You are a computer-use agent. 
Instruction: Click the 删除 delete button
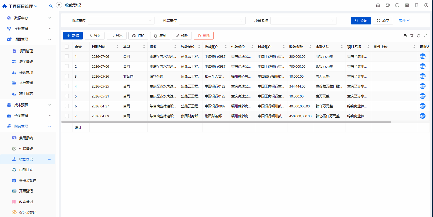pyautogui.click(x=204, y=36)
